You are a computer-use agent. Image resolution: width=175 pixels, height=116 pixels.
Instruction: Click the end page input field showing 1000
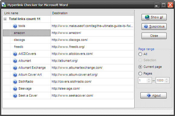tap(160, 80)
